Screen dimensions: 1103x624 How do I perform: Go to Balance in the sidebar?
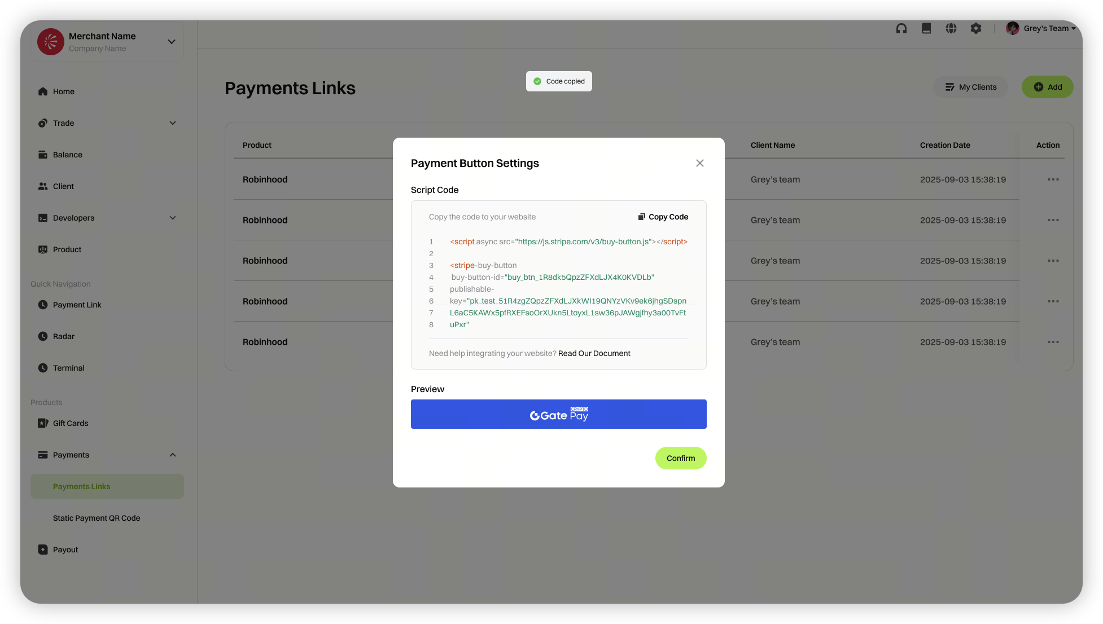[x=68, y=155]
